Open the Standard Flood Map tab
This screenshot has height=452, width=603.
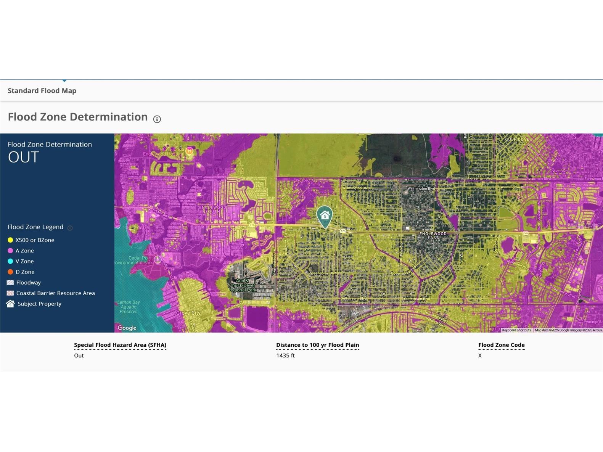42,91
